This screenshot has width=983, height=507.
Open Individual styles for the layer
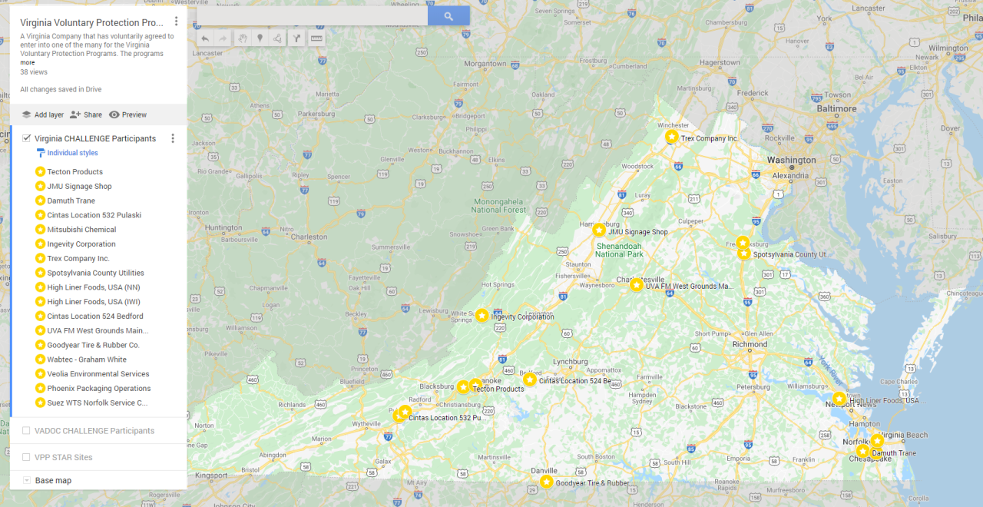pos(72,153)
